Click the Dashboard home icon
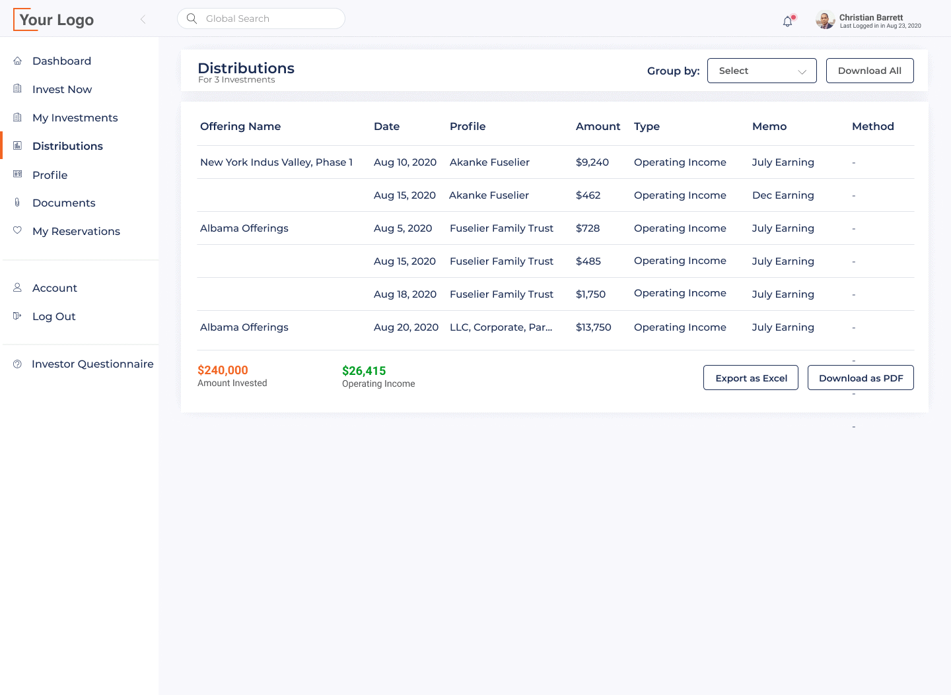The width and height of the screenshot is (951, 695). click(17, 61)
